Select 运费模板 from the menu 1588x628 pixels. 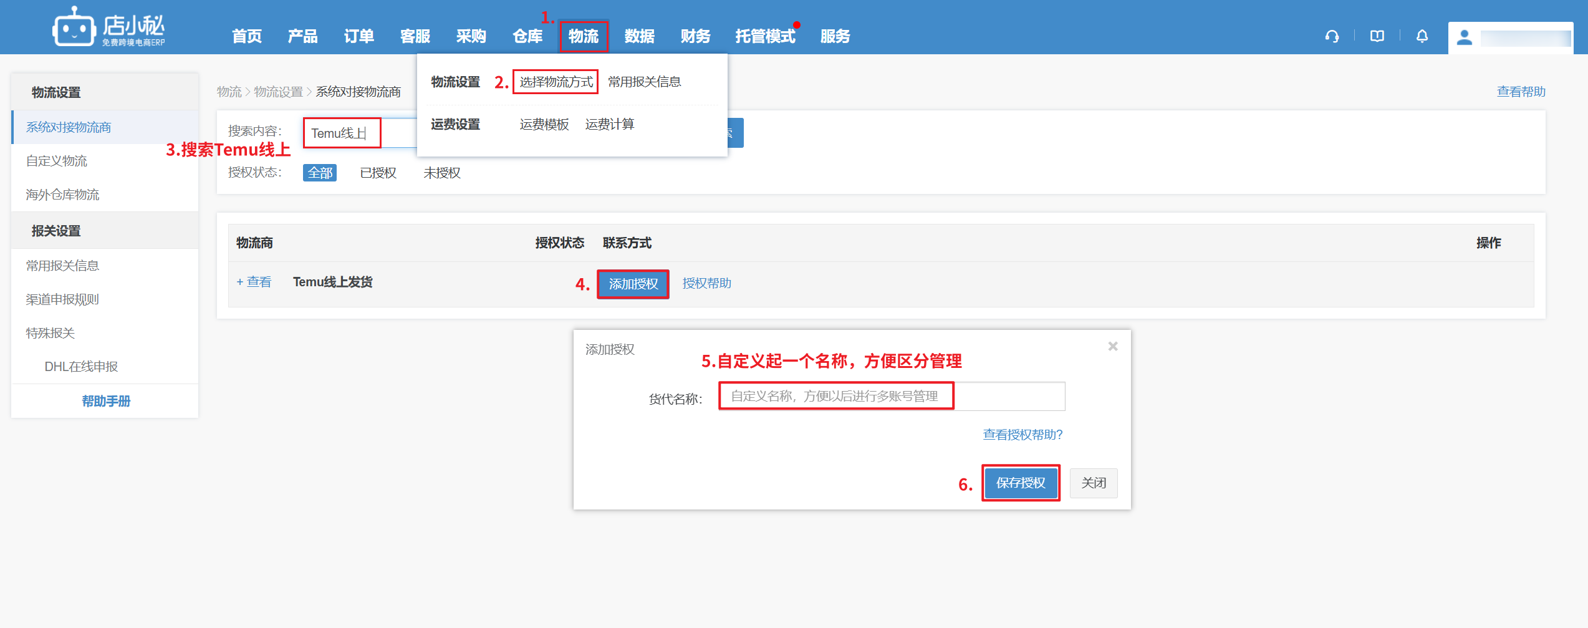pos(544,124)
